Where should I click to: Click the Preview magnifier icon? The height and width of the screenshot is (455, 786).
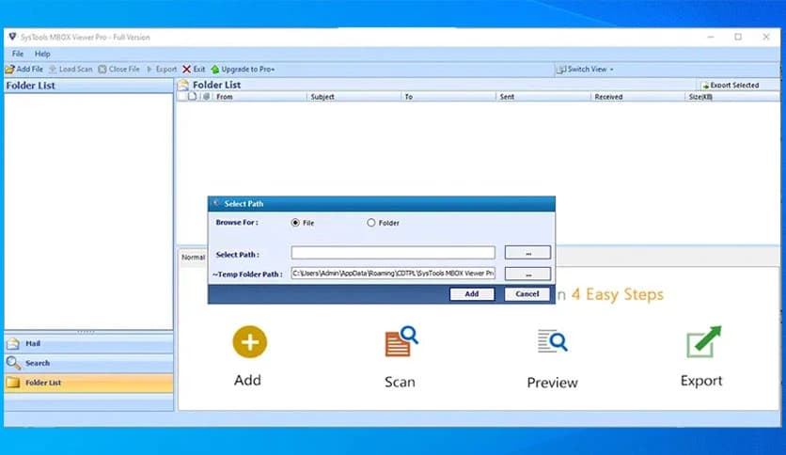point(553,341)
